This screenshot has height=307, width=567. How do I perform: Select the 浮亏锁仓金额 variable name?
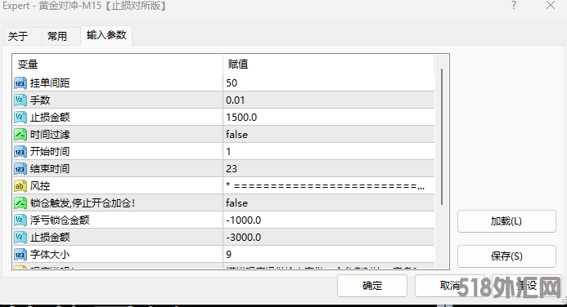[x=60, y=220]
